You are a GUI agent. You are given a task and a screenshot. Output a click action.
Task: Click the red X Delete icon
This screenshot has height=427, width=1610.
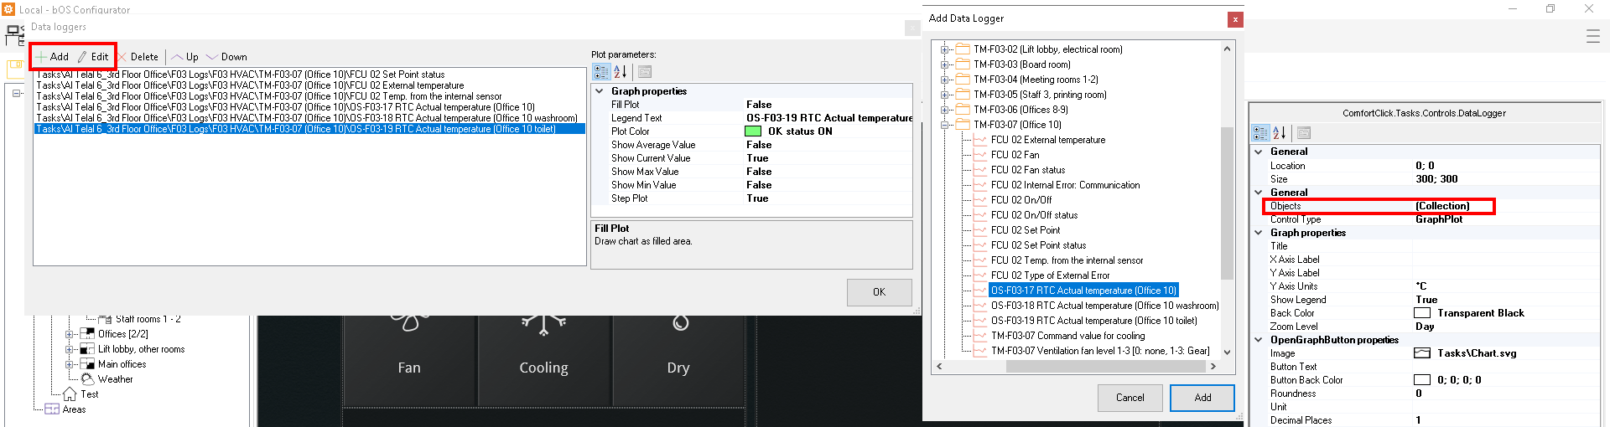point(122,57)
